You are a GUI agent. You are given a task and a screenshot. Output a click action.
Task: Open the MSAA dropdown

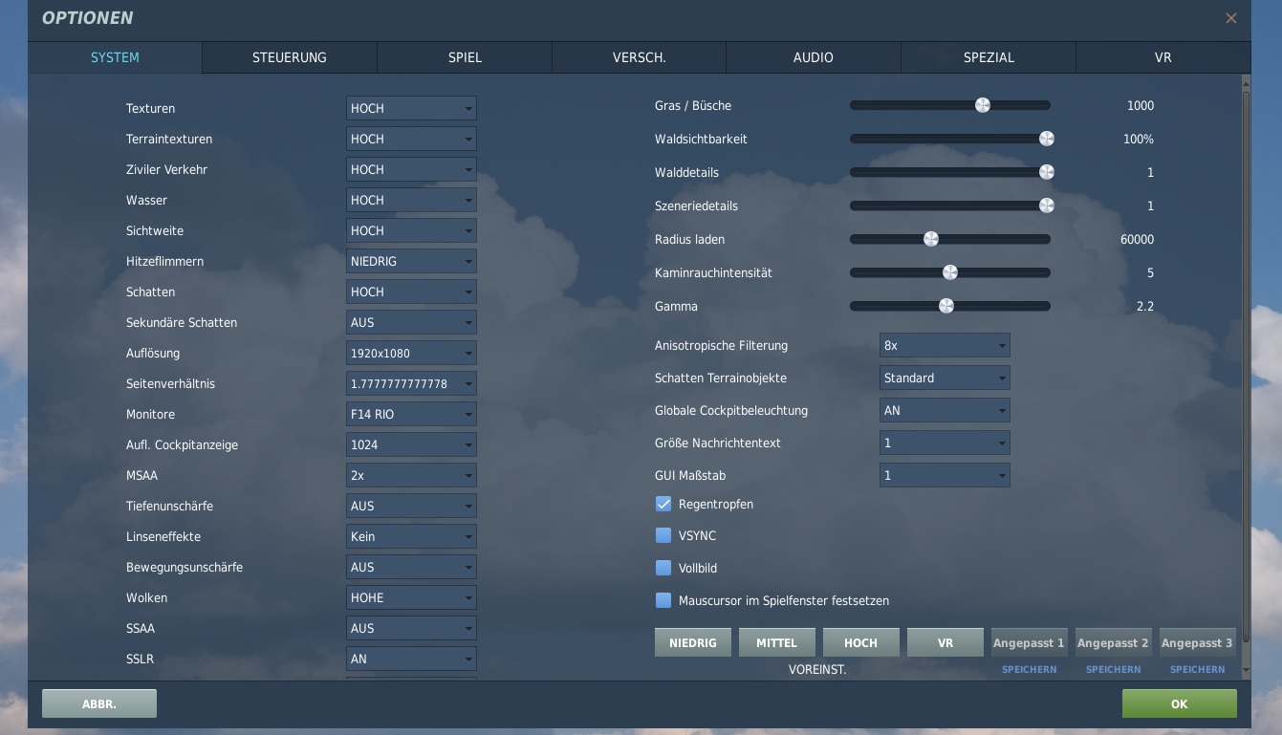[x=411, y=475]
